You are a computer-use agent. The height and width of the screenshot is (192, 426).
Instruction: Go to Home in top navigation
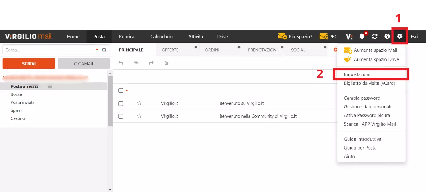tap(73, 36)
